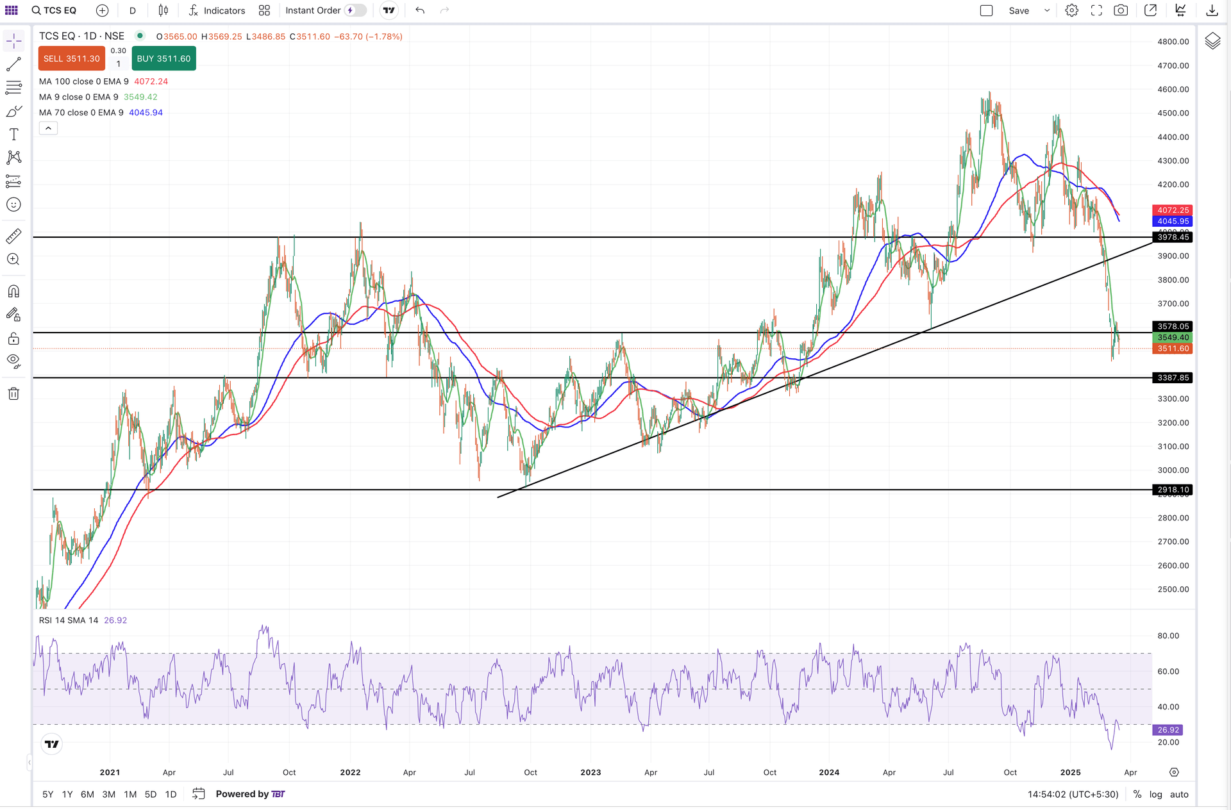Viewport: 1231px width, 810px height.
Task: Click the TradingView logo button in toolbar
Action: click(x=389, y=10)
